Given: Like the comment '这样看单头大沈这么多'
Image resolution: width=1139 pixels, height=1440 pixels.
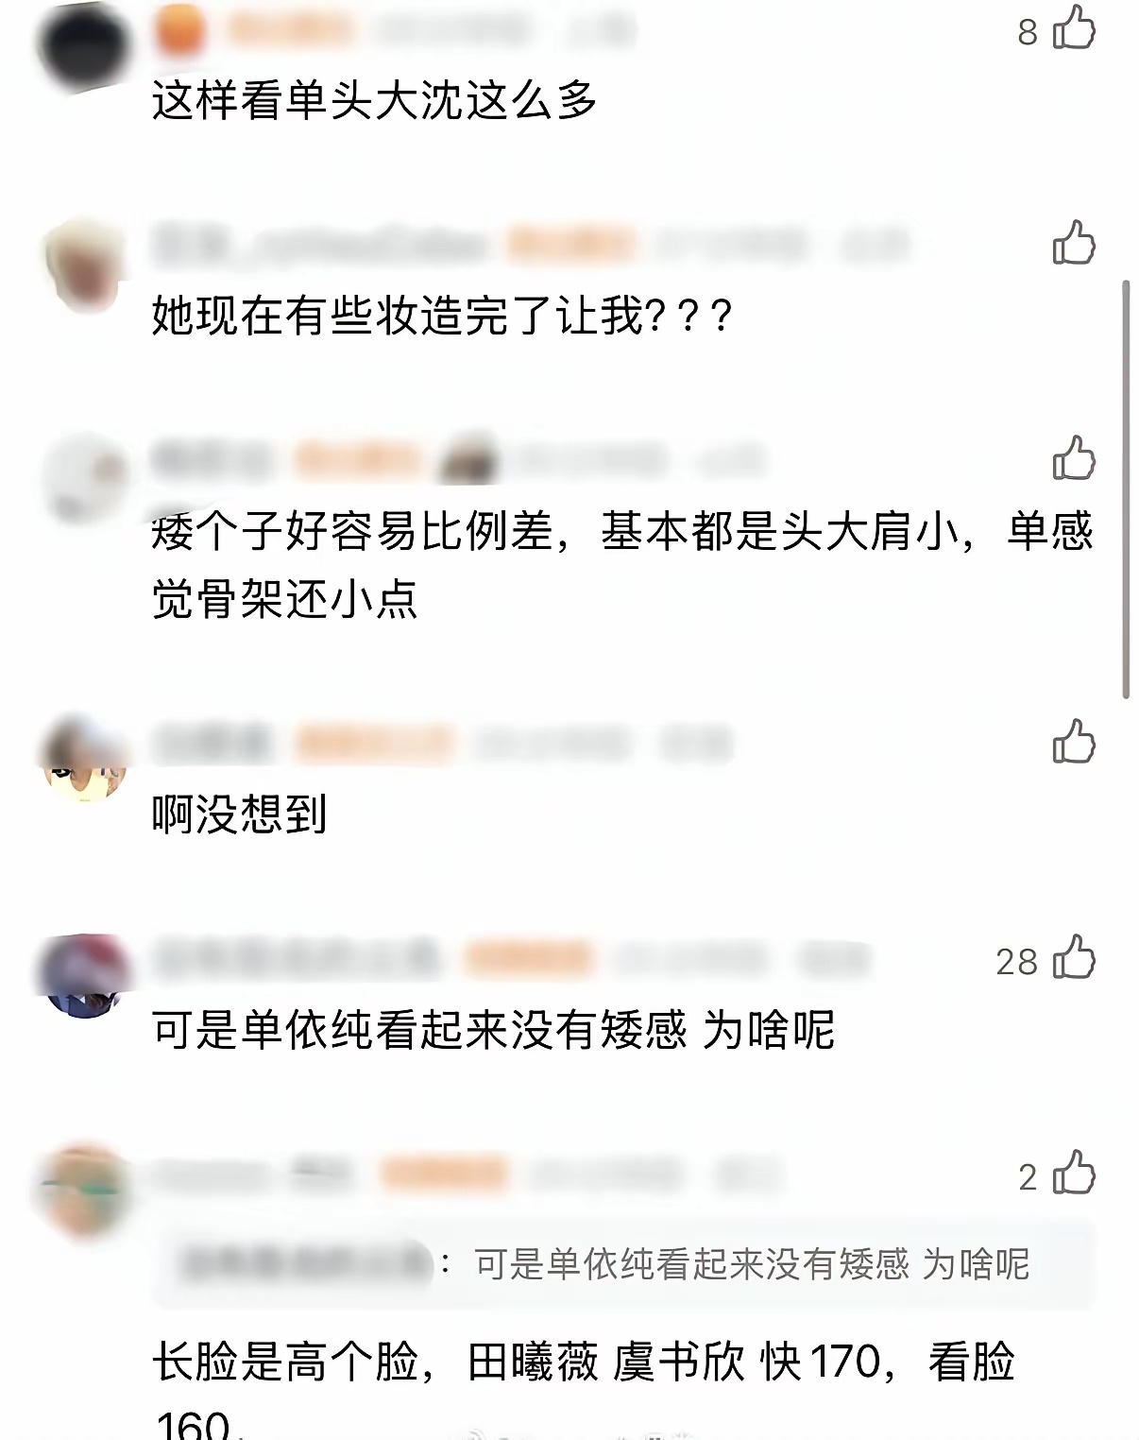Looking at the screenshot, I should (x=1074, y=28).
